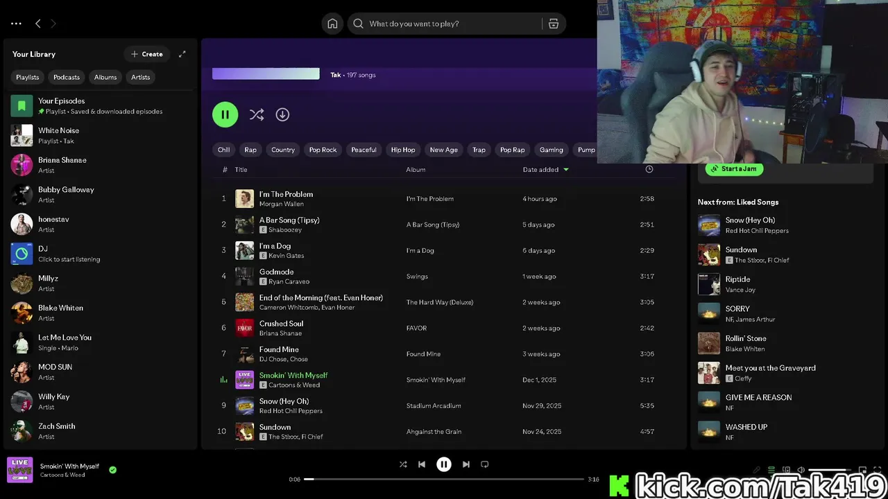The height and width of the screenshot is (499, 888).
Task: Open the lyrics microphone icon
Action: pos(757,470)
